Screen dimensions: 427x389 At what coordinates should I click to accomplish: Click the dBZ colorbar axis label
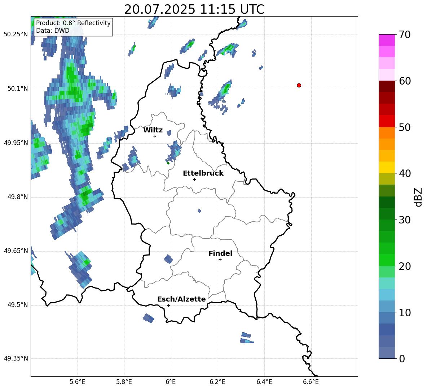click(x=418, y=197)
